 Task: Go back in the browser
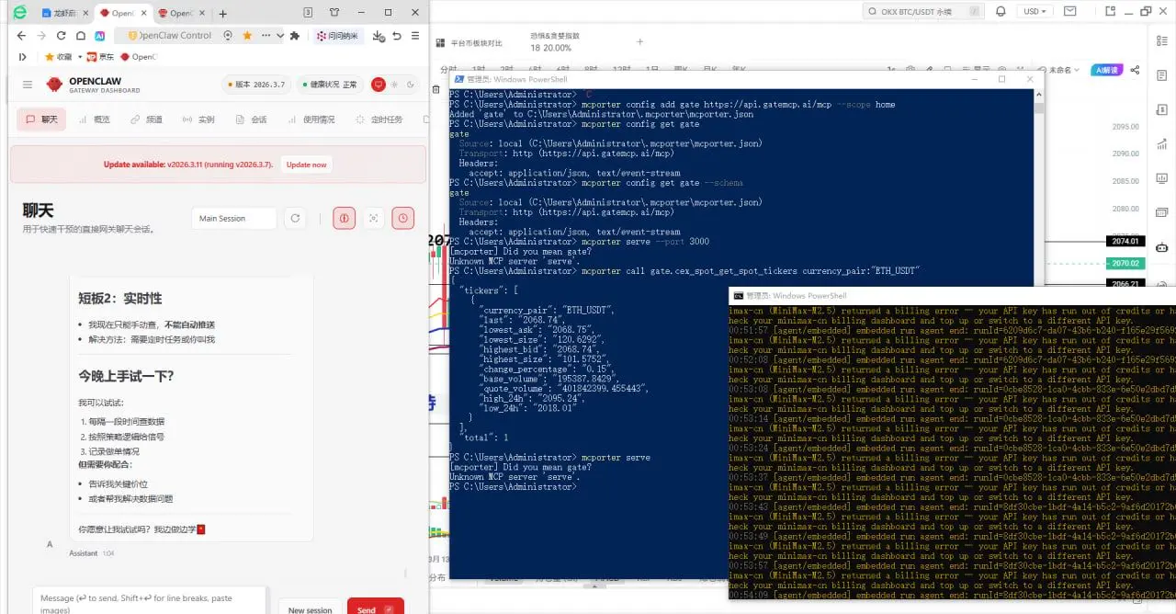point(21,35)
